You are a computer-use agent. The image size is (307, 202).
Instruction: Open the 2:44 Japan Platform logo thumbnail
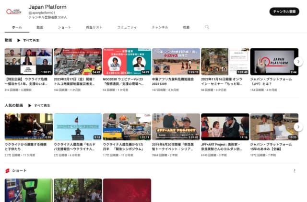274,62
